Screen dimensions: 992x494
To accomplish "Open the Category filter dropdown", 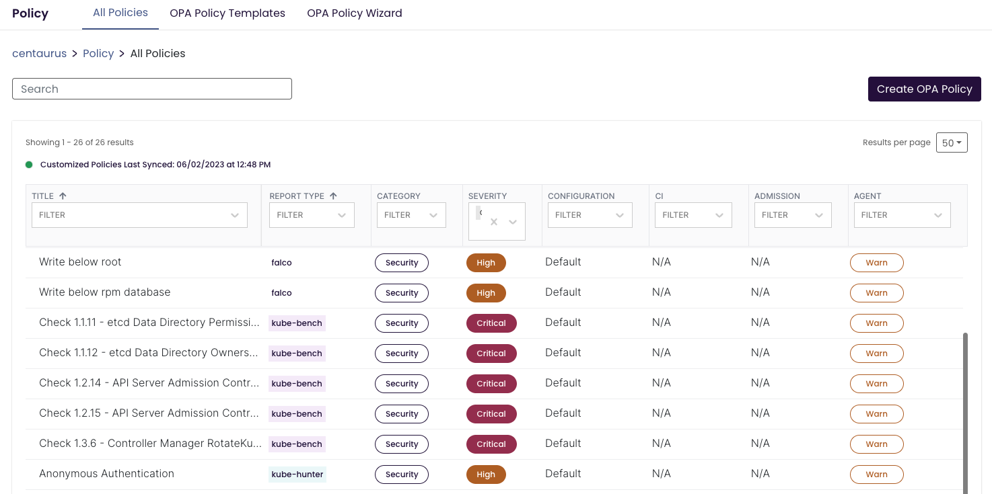I will [x=433, y=214].
